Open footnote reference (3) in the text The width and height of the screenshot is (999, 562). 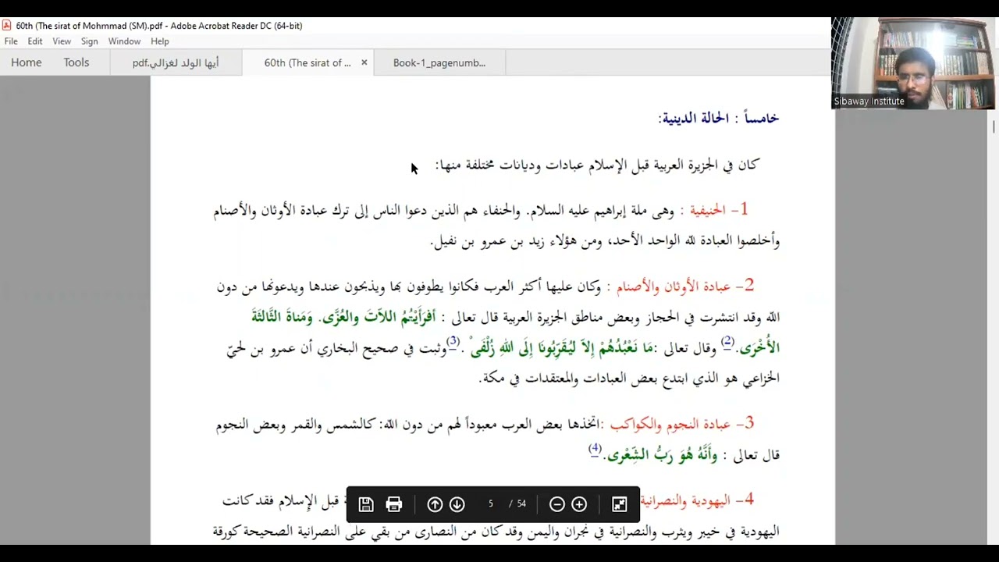[453, 341]
